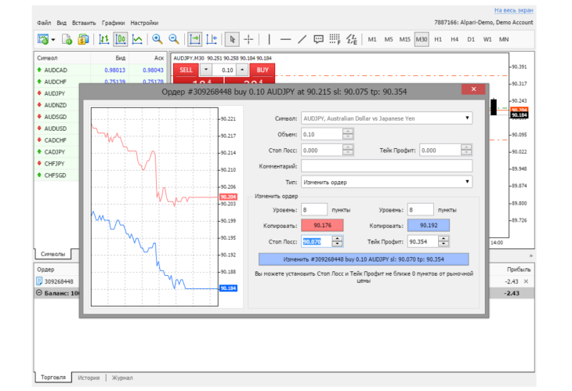Select the trendline drawing tool

tap(302, 39)
